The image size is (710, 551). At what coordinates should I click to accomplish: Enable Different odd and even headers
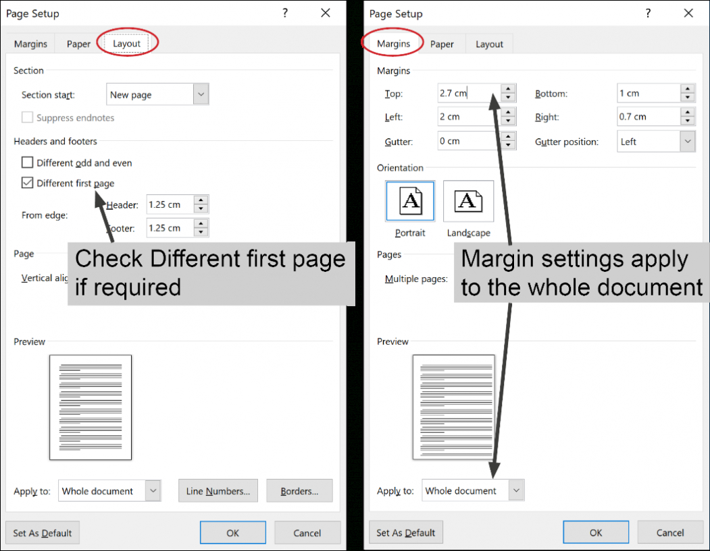pyautogui.click(x=27, y=162)
